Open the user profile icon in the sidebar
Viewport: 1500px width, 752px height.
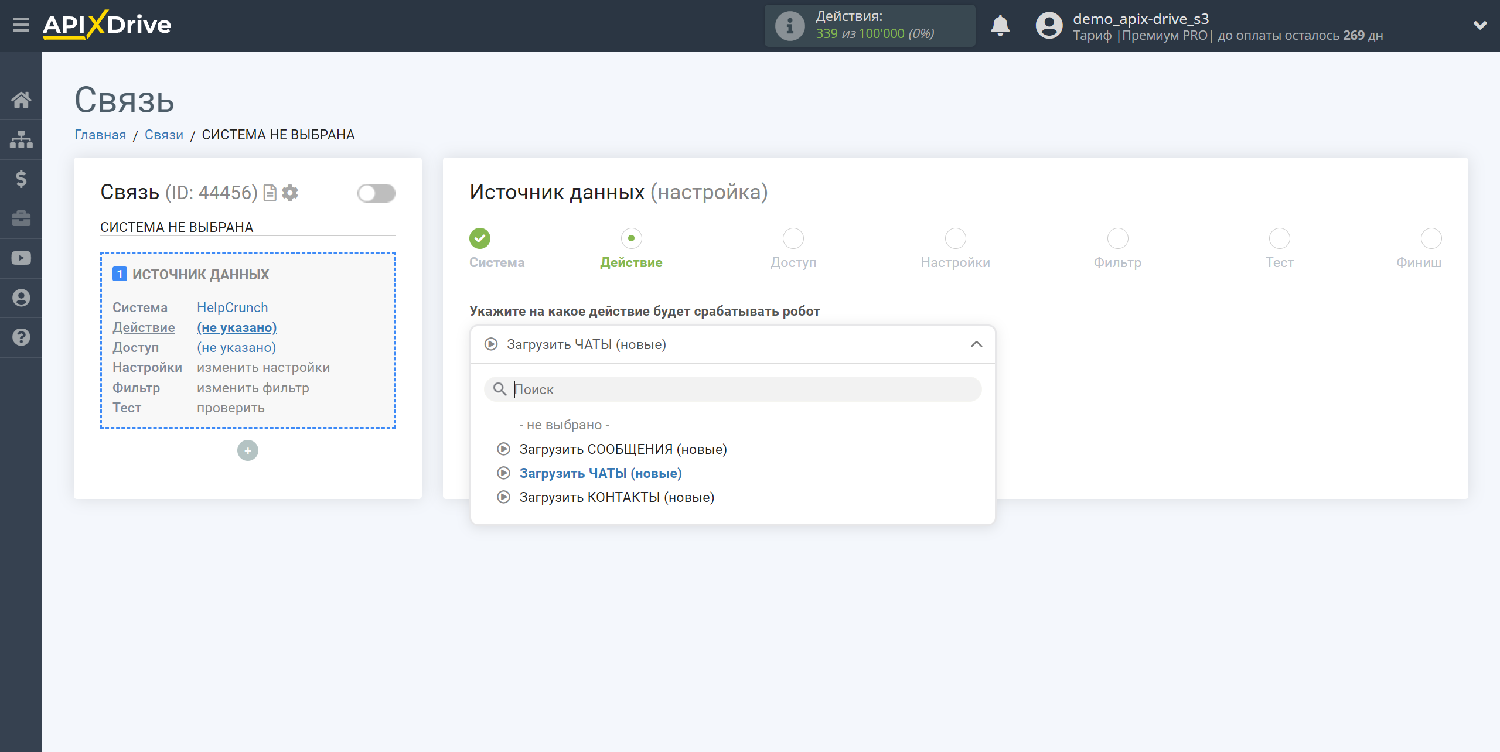(21, 298)
